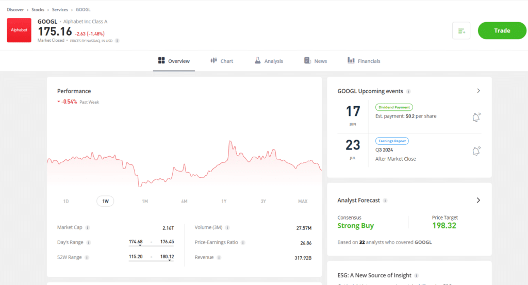Expand Upcoming events with chevron arrow

click(478, 91)
